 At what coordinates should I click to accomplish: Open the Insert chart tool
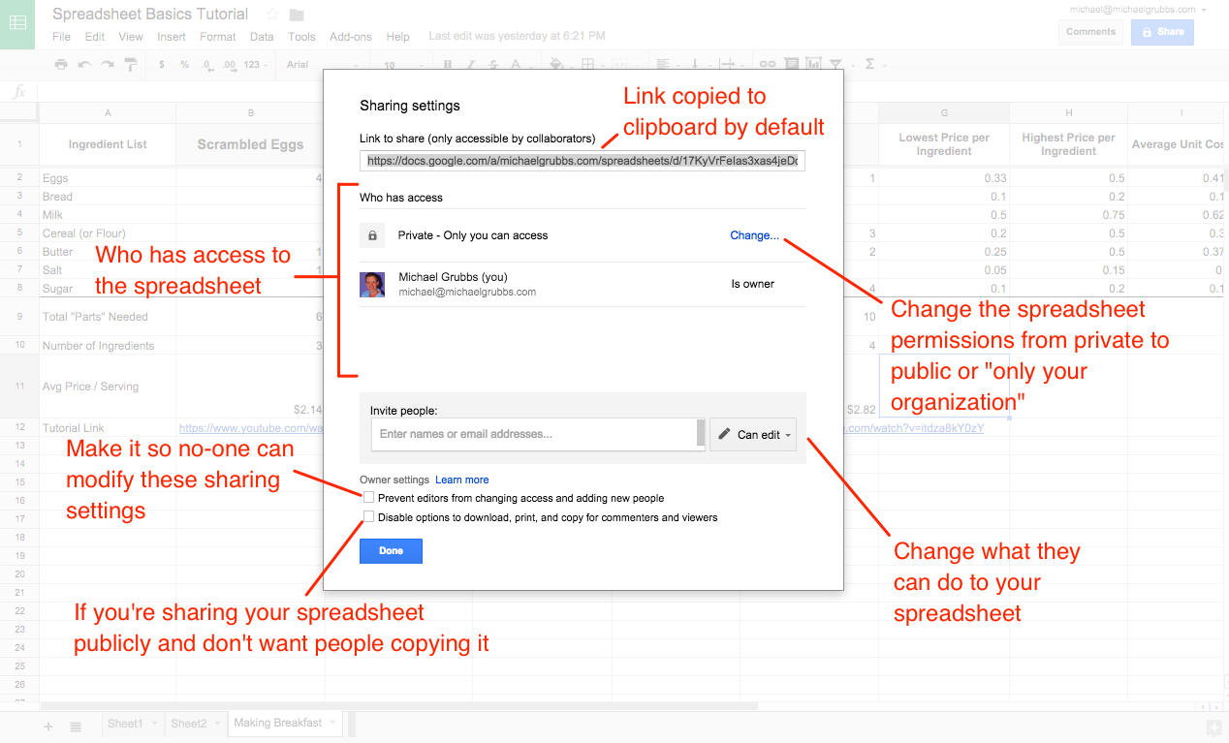point(813,64)
